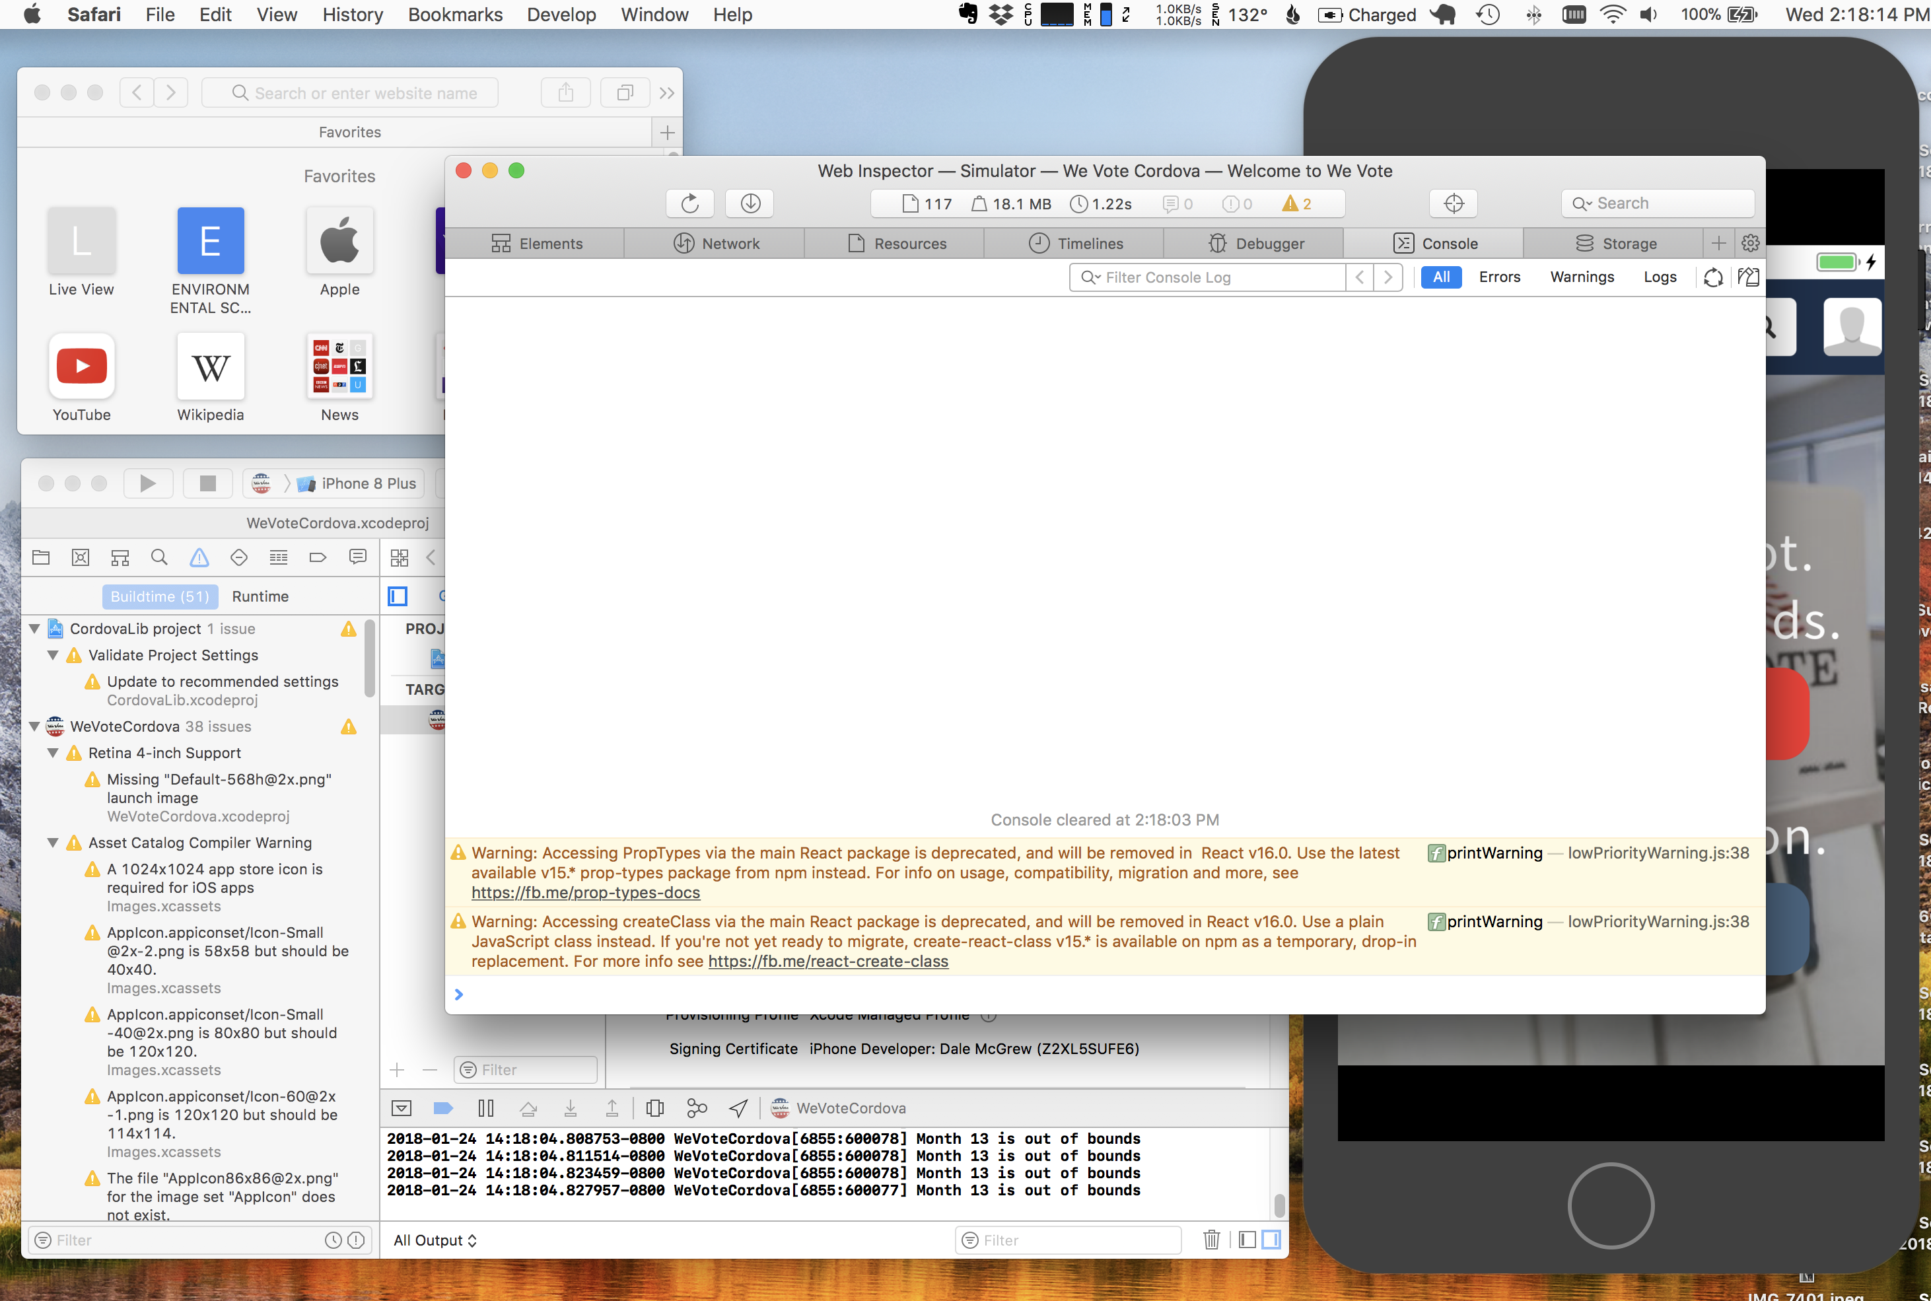
Task: Click Filter Console Log input field
Action: pyautogui.click(x=1221, y=276)
